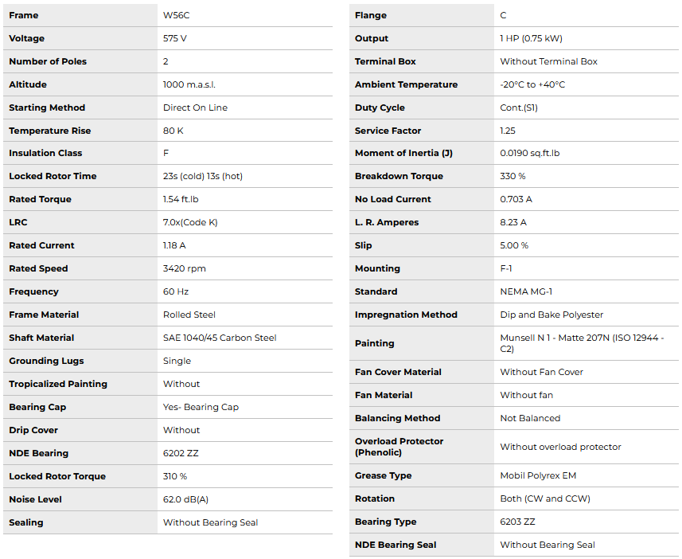Image resolution: width=682 pixels, height=559 pixels.
Task: Click the Rolled Steel frame material
Action: coord(189,315)
